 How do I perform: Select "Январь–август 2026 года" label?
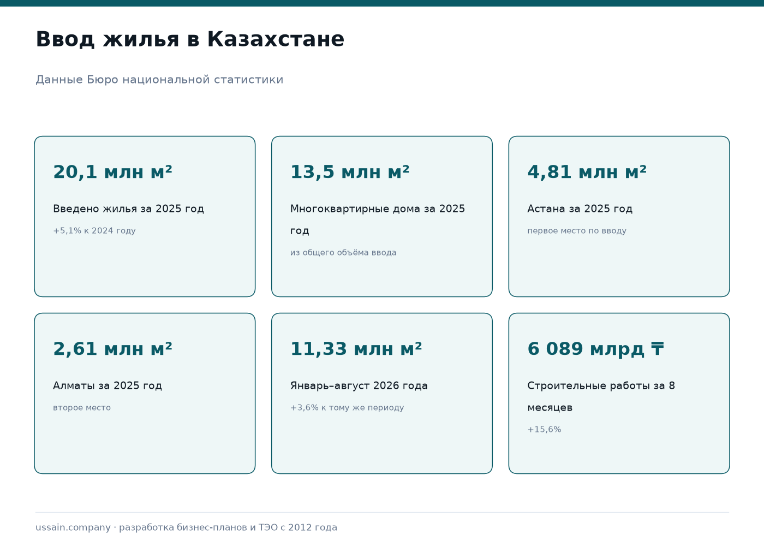tap(359, 385)
